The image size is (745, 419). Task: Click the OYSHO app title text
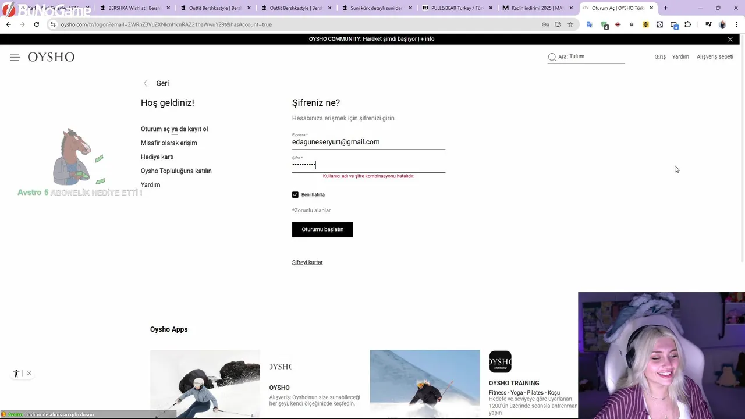tap(279, 388)
